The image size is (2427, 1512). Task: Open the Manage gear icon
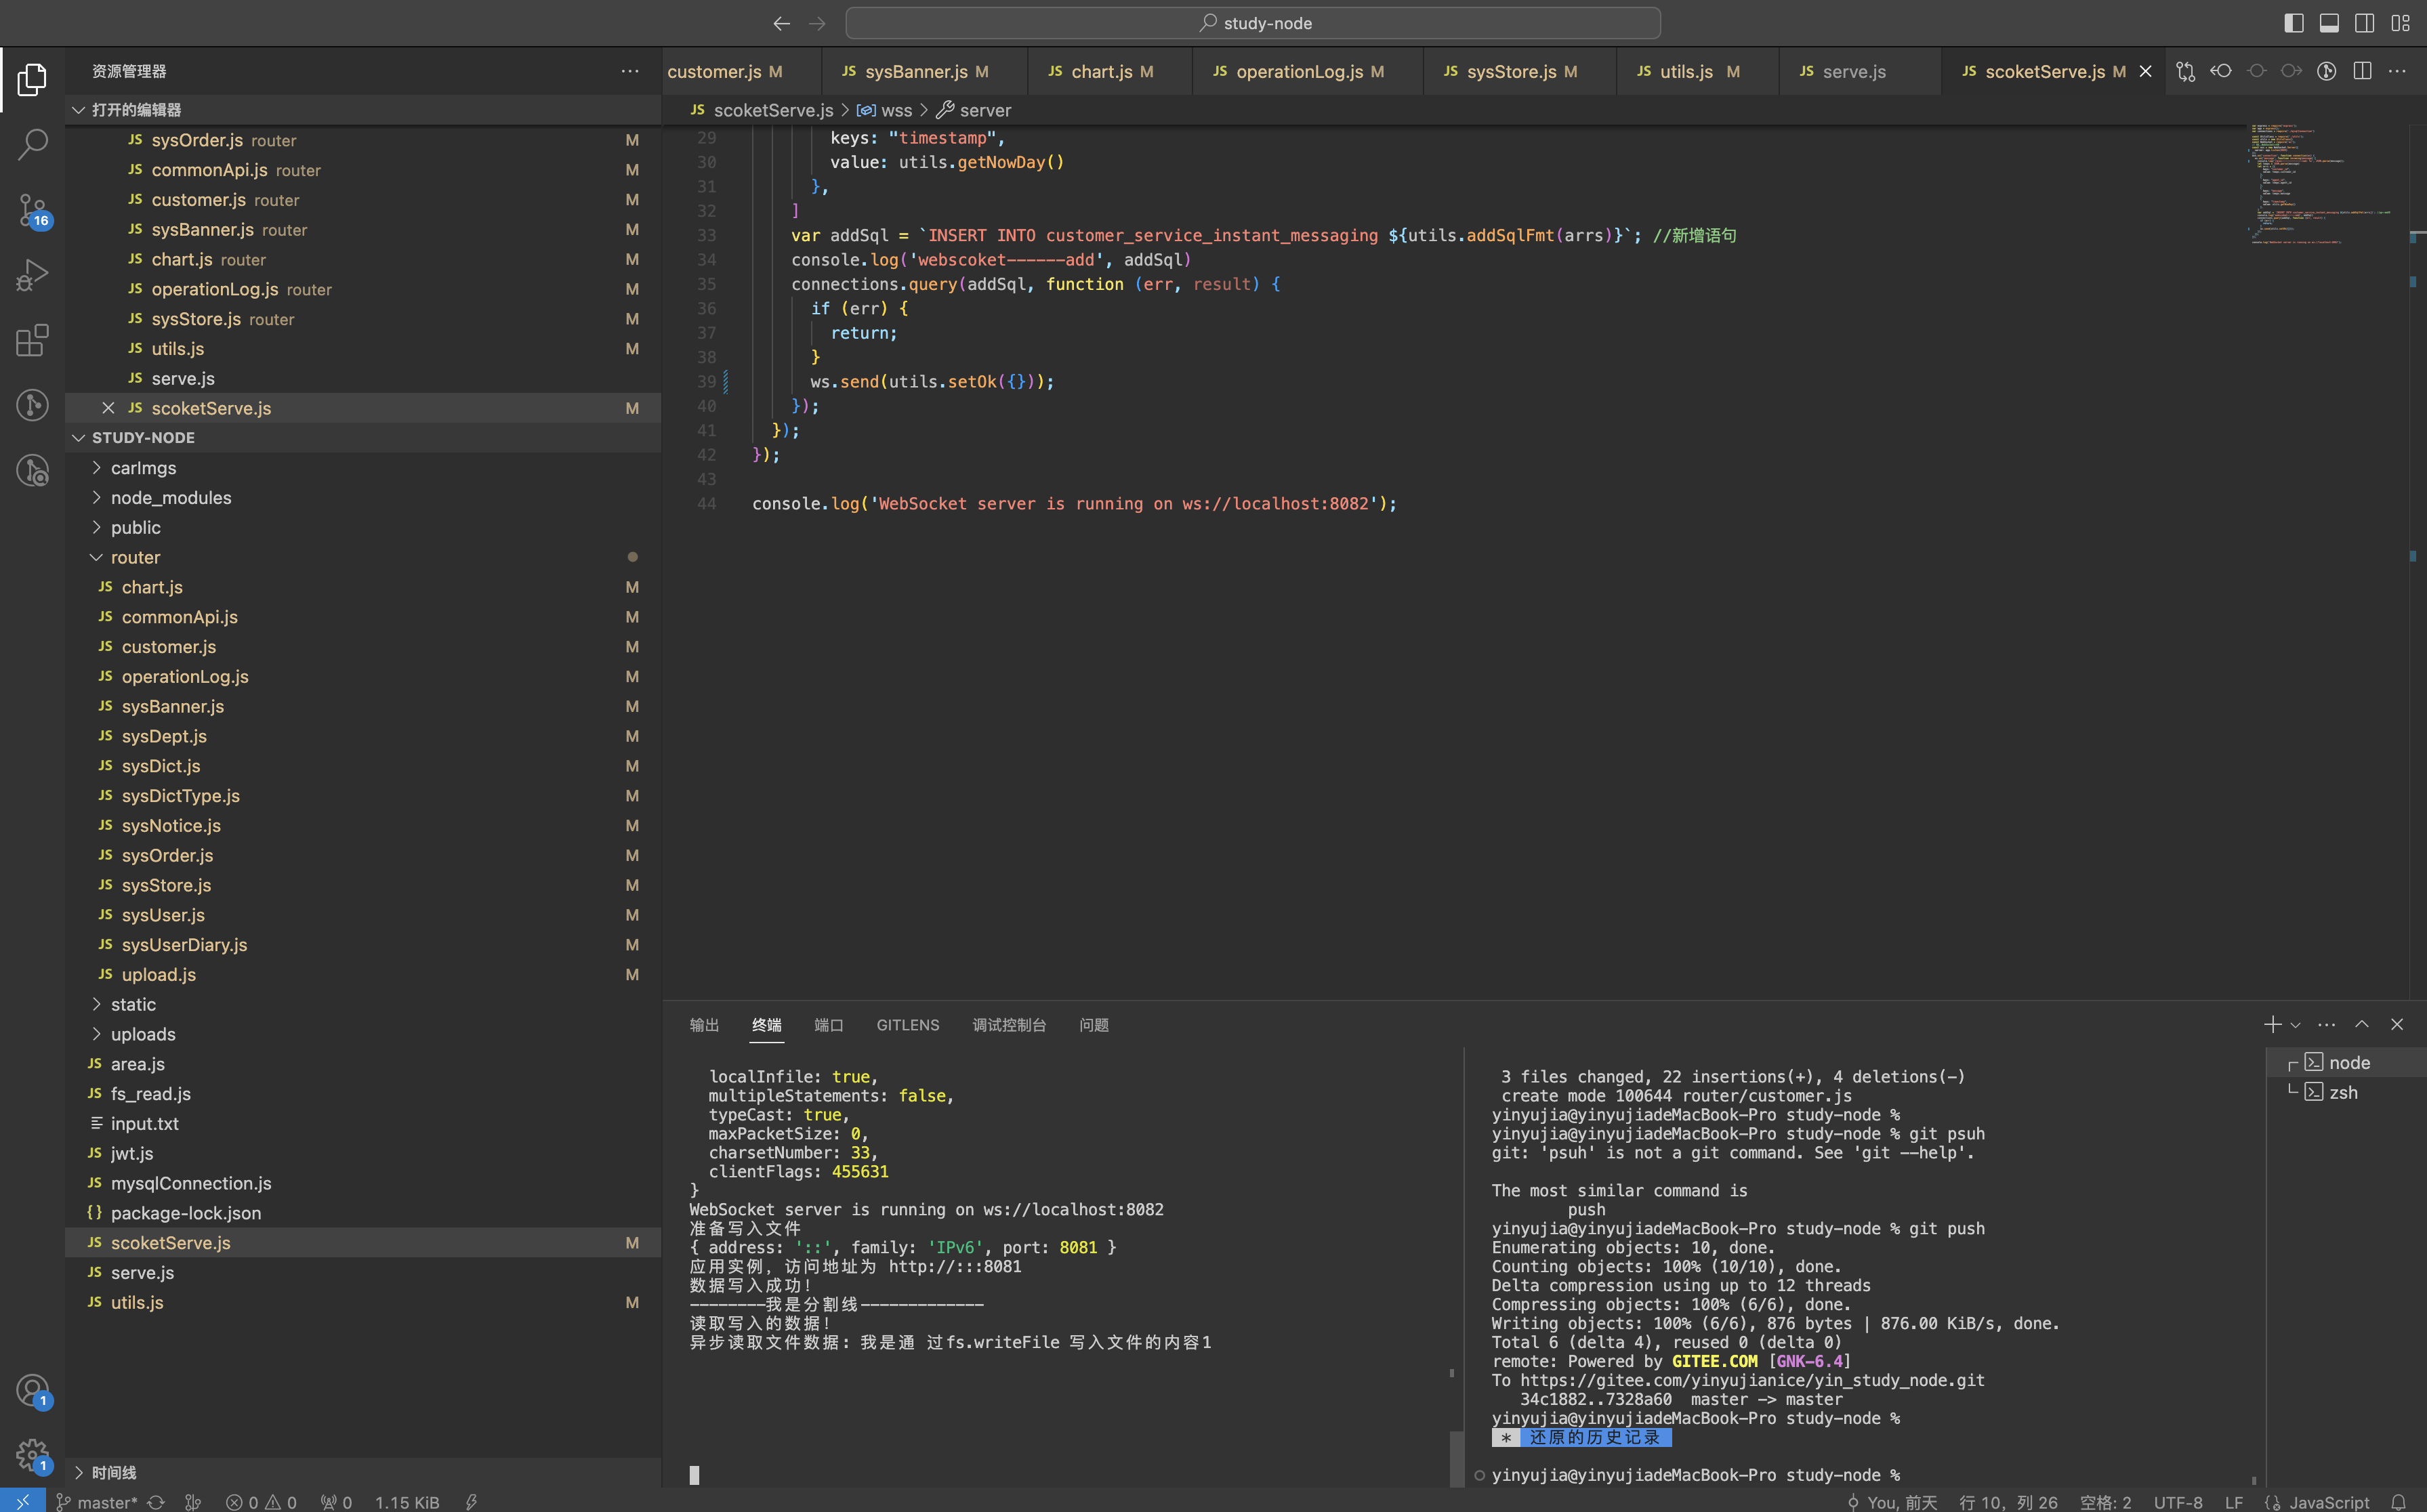(x=32, y=1456)
